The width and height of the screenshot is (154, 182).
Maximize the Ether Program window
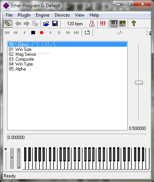click(128, 4)
